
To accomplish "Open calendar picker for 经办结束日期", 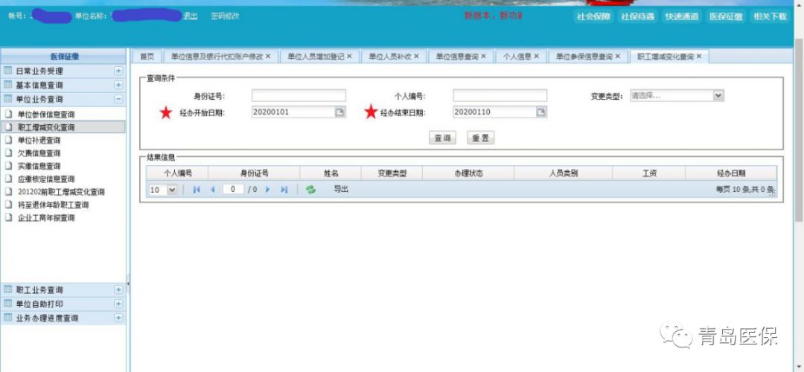I will [541, 112].
